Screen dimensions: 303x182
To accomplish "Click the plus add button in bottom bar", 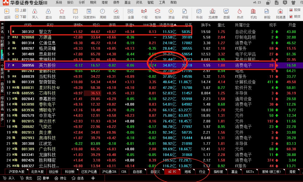I will [x=93, y=178].
